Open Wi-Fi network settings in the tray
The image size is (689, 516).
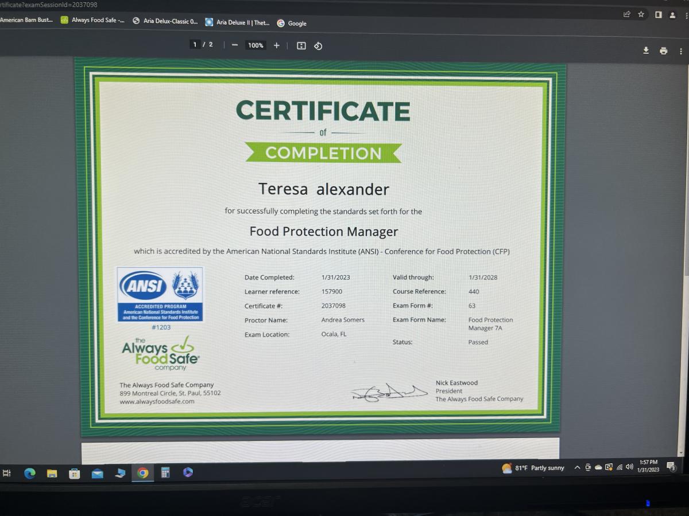pos(620,467)
